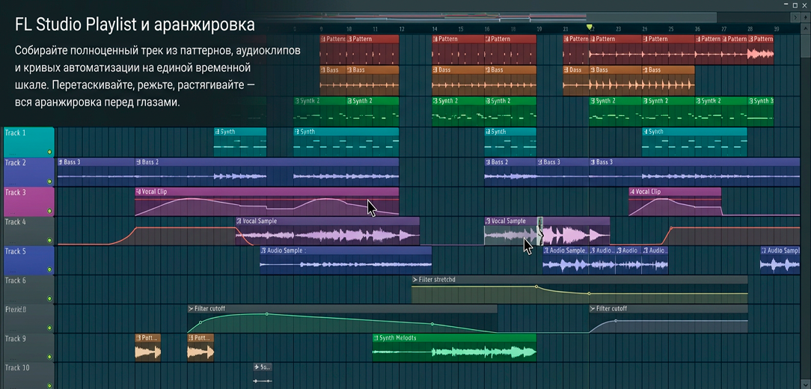Mute Track 9 with its green dot
811x389 pixels.
[49, 357]
